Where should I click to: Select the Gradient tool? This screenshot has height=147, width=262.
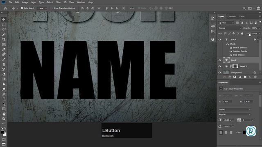(4, 79)
